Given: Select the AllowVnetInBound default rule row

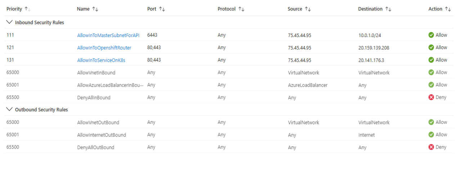Looking at the screenshot, I should 229,72.
